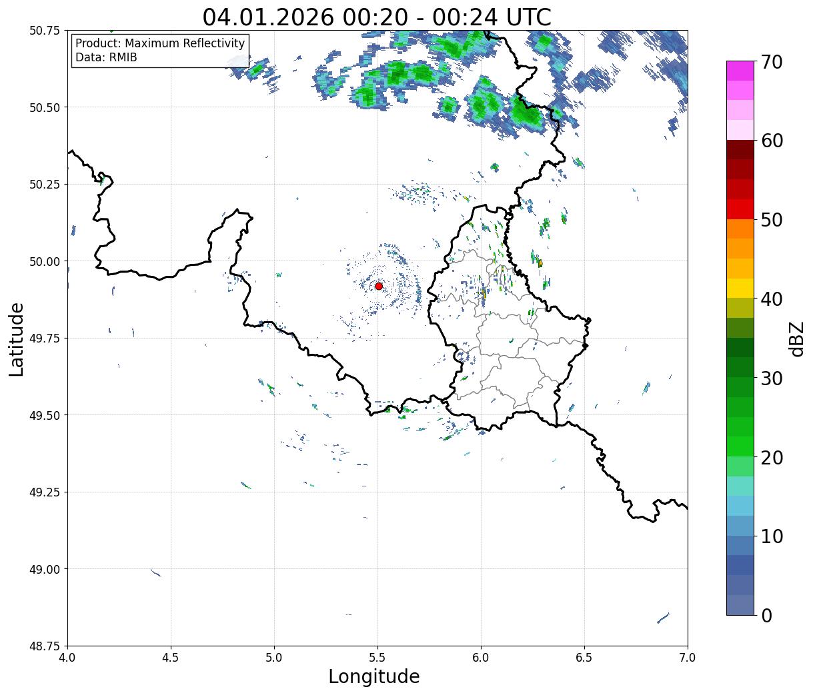Click the 'Longitude' axis label
Image resolution: width=813 pixels, height=693 pixels.
(374, 676)
